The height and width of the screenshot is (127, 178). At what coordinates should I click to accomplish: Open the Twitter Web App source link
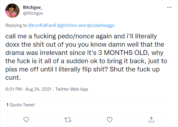(72, 89)
